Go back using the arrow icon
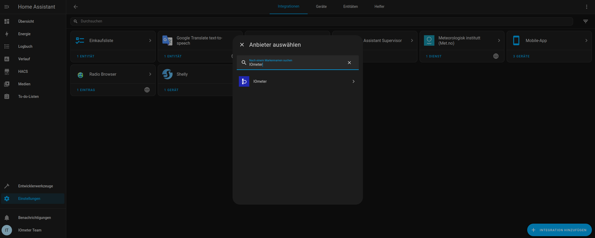 pos(76,7)
